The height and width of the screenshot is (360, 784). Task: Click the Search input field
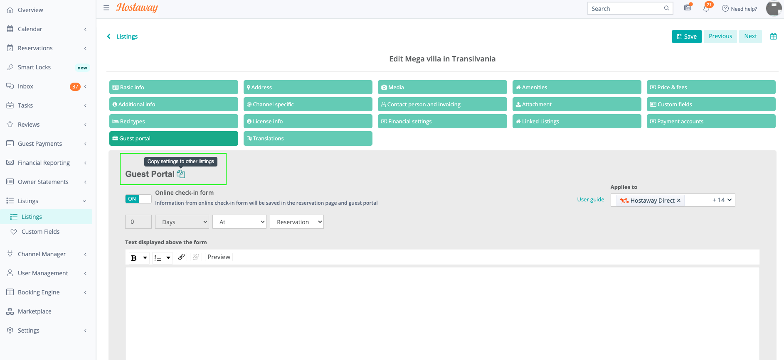point(626,8)
